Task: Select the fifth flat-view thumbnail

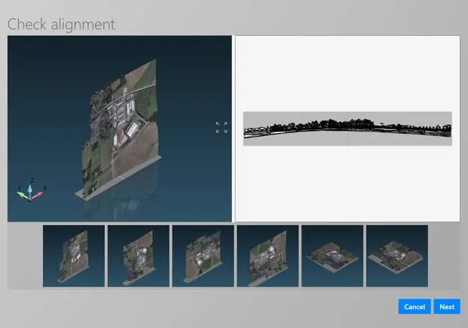Action: [x=332, y=256]
